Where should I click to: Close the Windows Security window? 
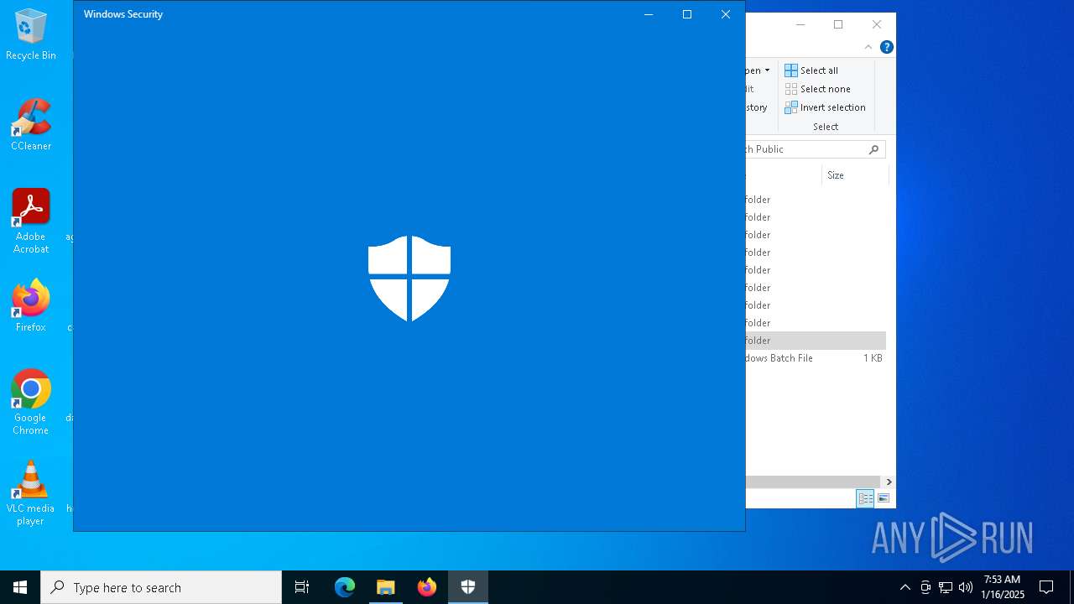coord(726,14)
